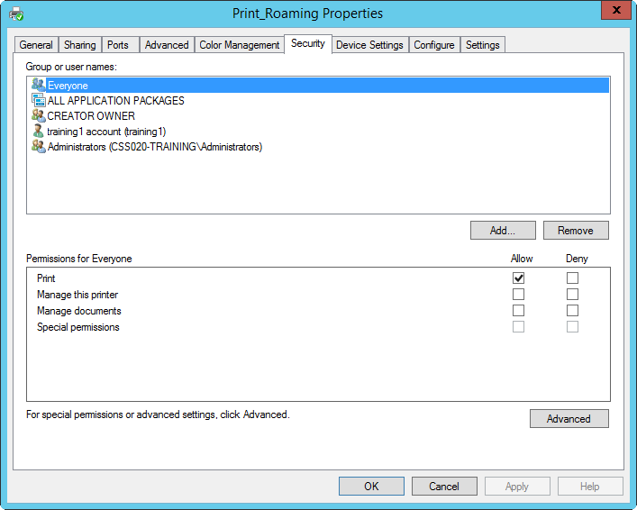637x510 pixels.
Task: Select Administrators entry in the user list
Action: pyautogui.click(x=154, y=146)
